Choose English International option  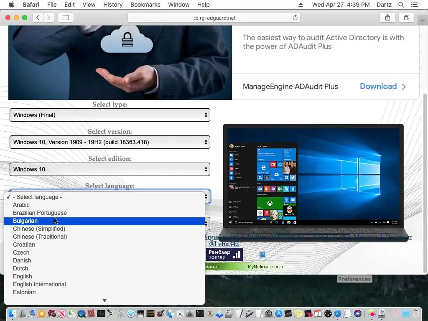(104, 284)
